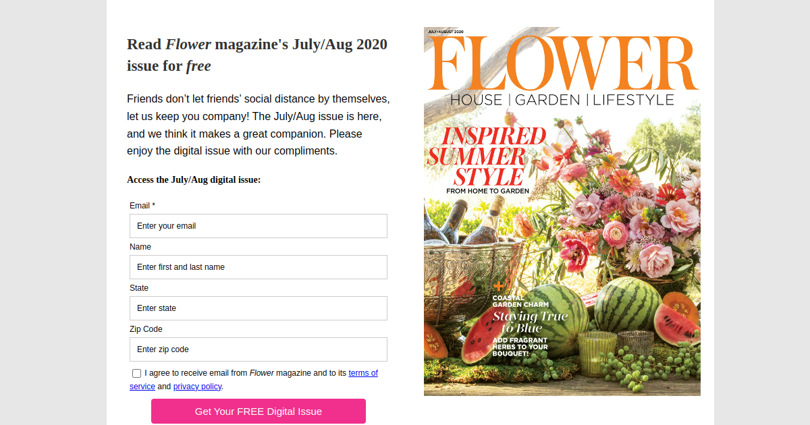Select the 'Enter state' text box
Screen dimensions: 810x425
tap(258, 308)
